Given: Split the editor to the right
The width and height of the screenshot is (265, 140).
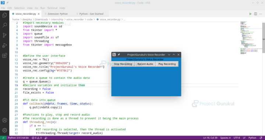Looking at the screenshot, I should pos(255,14).
